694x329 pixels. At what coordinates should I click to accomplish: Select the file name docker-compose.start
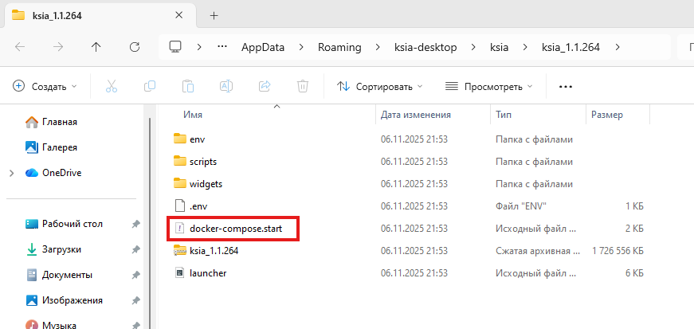pos(236,229)
